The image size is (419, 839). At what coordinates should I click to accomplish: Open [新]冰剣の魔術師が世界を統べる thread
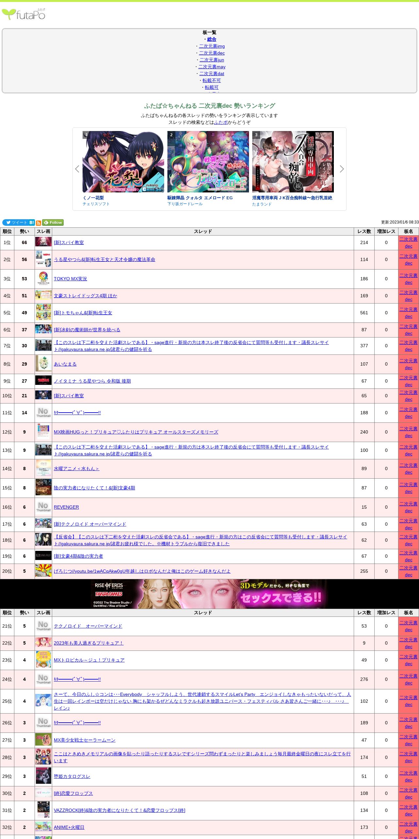(x=87, y=330)
